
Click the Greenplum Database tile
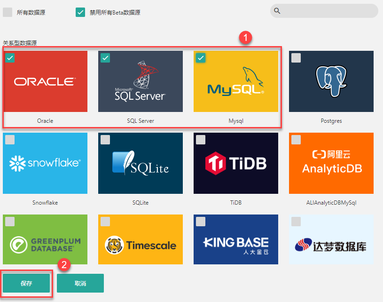45,240
